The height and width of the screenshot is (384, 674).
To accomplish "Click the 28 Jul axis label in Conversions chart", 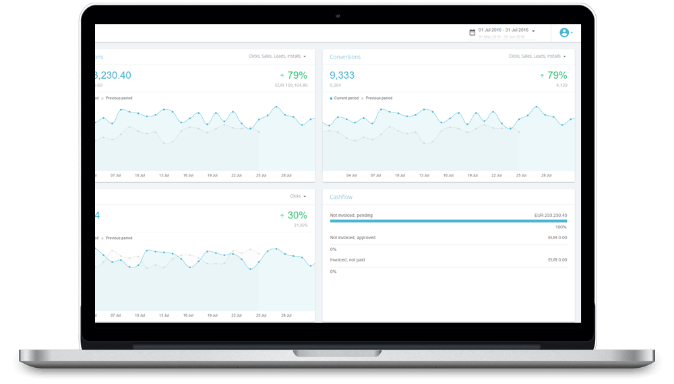I will click(546, 176).
